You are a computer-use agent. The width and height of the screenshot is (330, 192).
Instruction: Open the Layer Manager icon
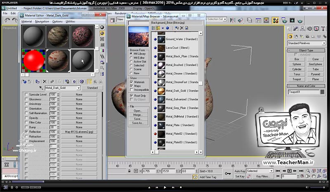click(x=250, y=20)
